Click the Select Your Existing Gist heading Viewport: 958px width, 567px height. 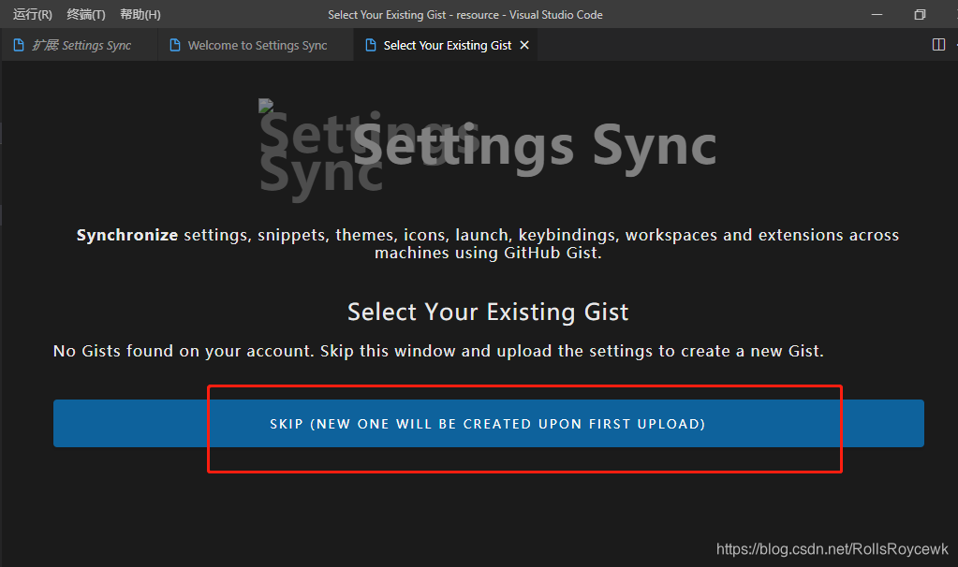pyautogui.click(x=488, y=312)
